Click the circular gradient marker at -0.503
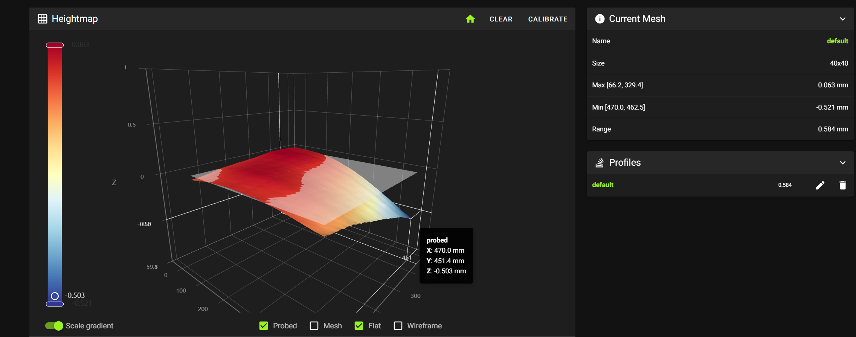 click(55, 296)
